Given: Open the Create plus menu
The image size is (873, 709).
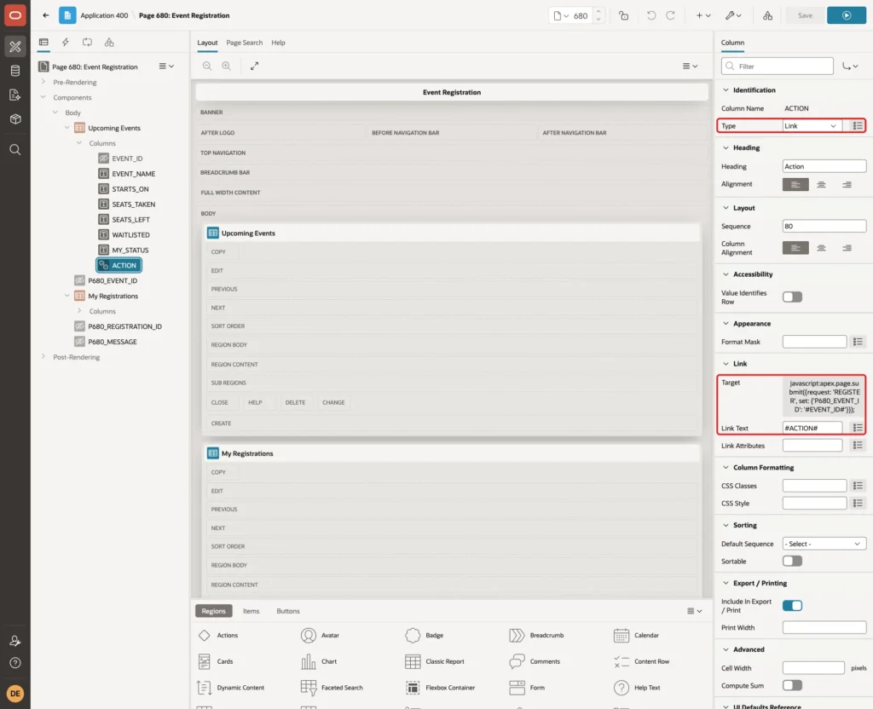Looking at the screenshot, I should [703, 15].
